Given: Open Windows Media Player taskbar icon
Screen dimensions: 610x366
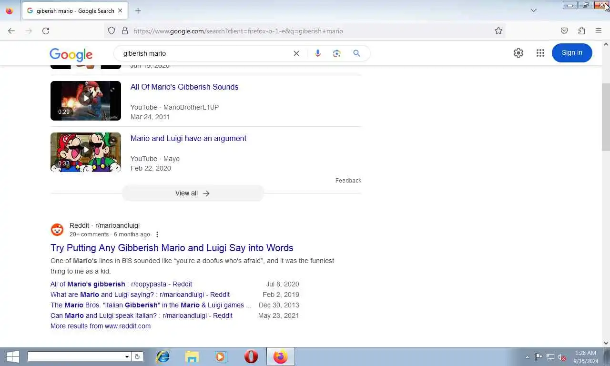Looking at the screenshot, I should 220,356.
